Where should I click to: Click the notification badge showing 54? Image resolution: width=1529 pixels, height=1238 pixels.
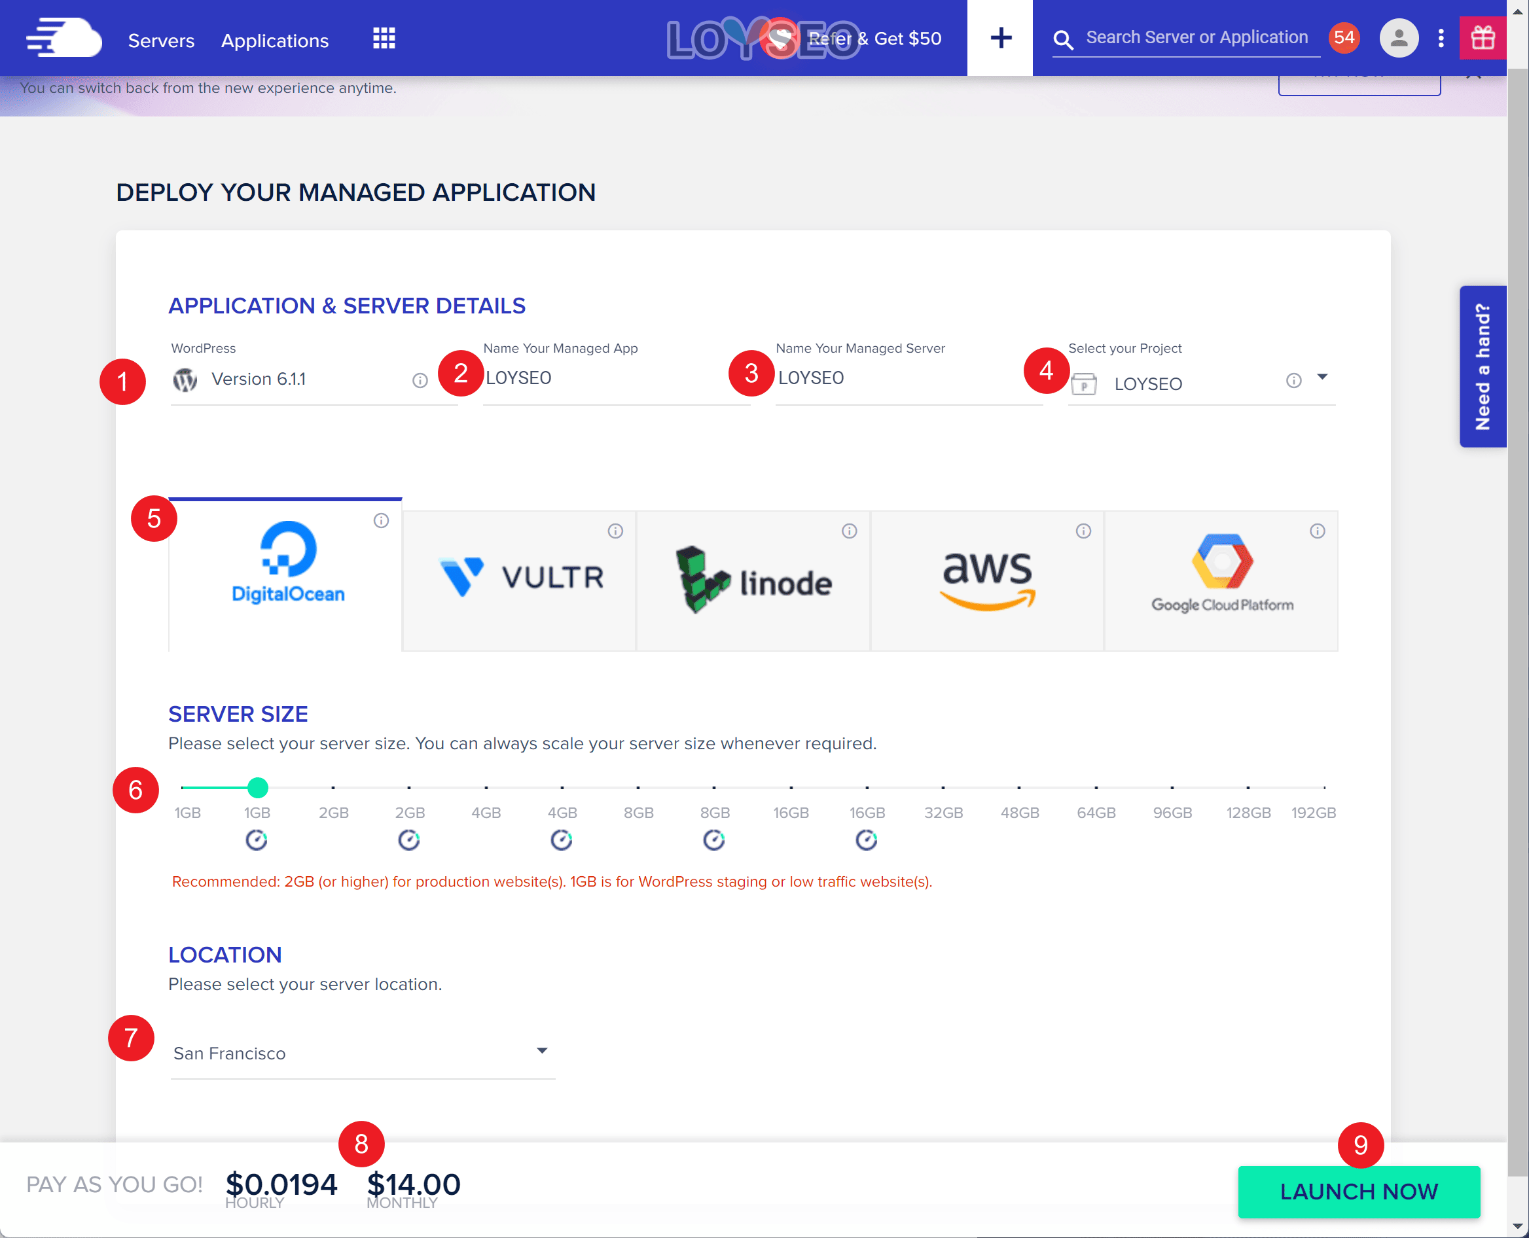1346,38
